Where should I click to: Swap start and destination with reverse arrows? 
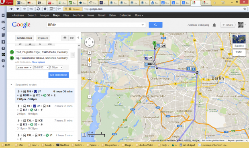73,55
